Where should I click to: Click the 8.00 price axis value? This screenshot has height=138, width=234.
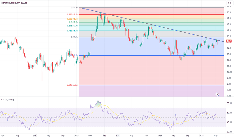tap(229, 84)
